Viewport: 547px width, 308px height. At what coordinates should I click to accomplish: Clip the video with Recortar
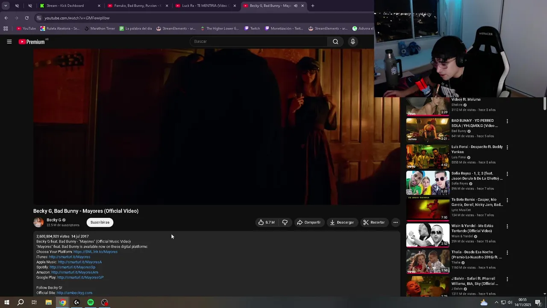[x=374, y=222]
